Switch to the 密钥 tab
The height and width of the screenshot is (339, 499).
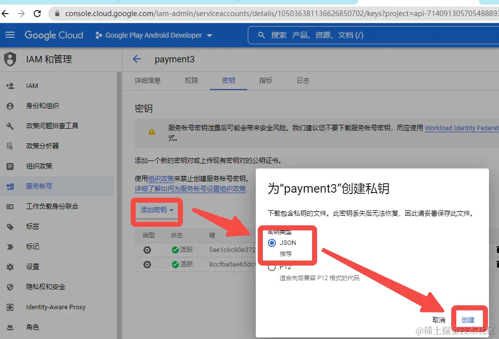(x=229, y=80)
